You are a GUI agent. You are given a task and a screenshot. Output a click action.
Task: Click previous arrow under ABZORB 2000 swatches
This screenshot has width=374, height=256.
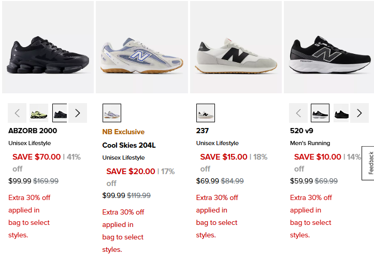point(17,113)
